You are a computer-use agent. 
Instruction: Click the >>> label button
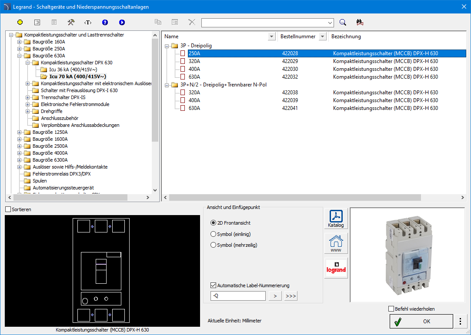pyautogui.click(x=291, y=296)
